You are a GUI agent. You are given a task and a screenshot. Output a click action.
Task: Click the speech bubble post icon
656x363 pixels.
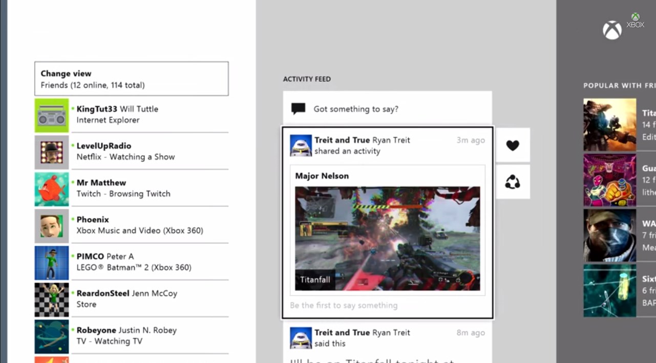click(298, 109)
